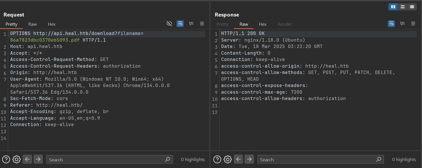The height and width of the screenshot is (168, 422).
Task: Click the magnifier icon in Request search box
Action: (167, 159)
